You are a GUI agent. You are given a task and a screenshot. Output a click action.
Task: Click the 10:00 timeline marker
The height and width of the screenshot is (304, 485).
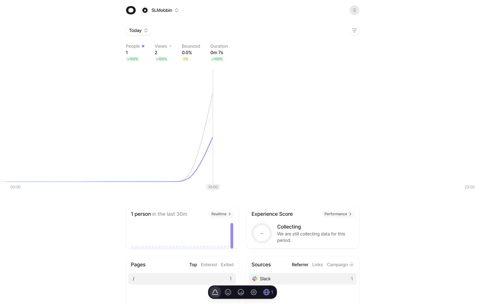coord(213,187)
